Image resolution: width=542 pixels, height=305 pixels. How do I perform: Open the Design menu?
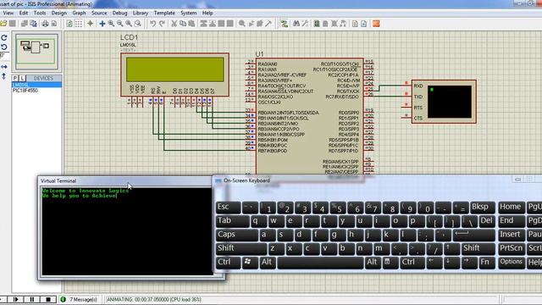tap(59, 13)
